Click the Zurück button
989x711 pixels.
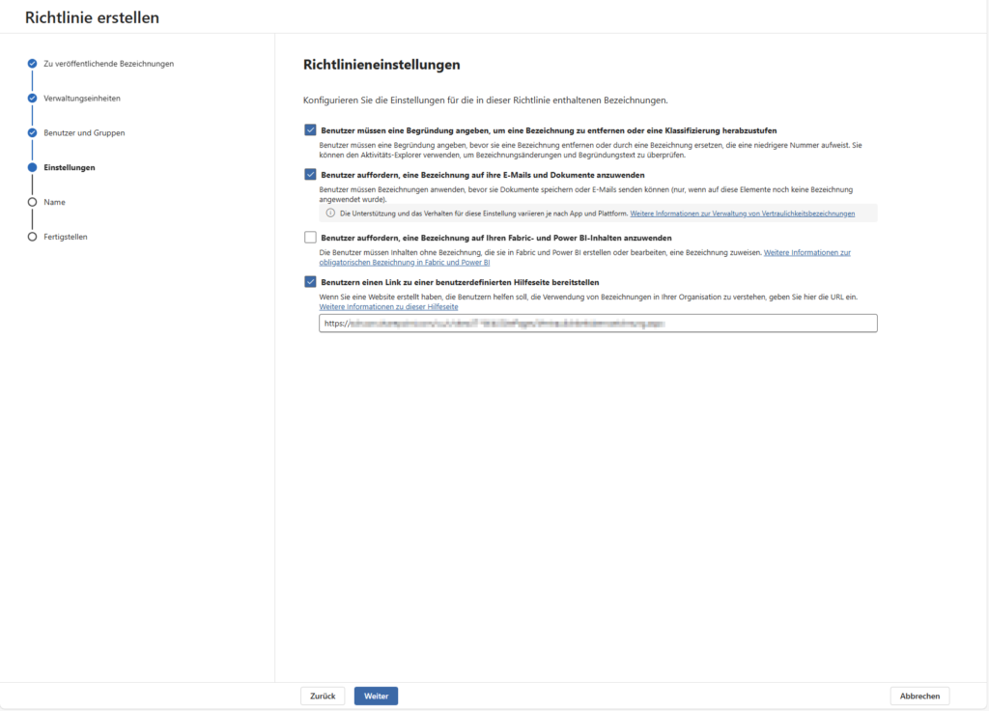tap(323, 696)
